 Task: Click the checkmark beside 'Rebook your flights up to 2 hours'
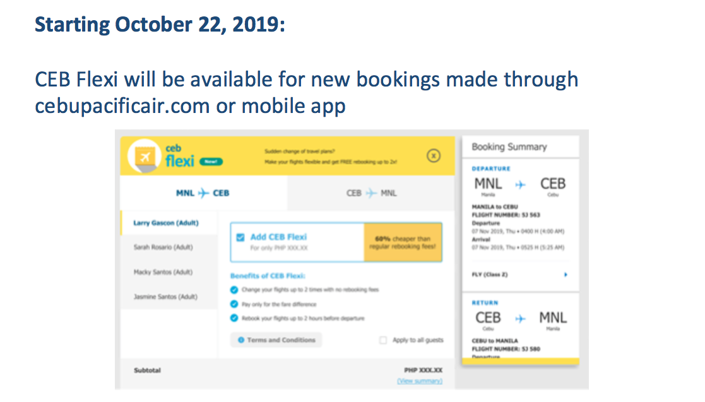tap(235, 318)
